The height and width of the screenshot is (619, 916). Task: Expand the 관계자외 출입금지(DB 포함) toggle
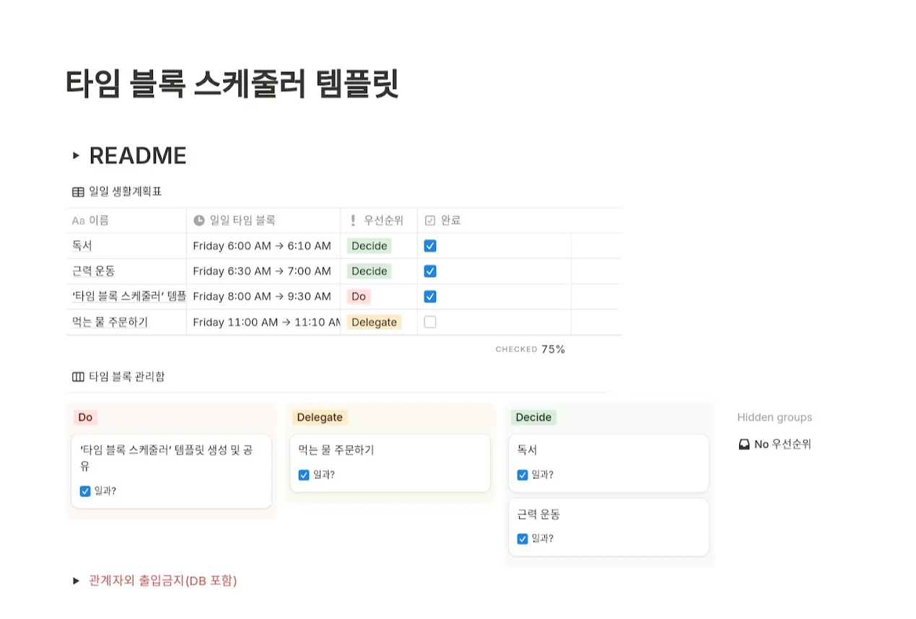[x=76, y=581]
